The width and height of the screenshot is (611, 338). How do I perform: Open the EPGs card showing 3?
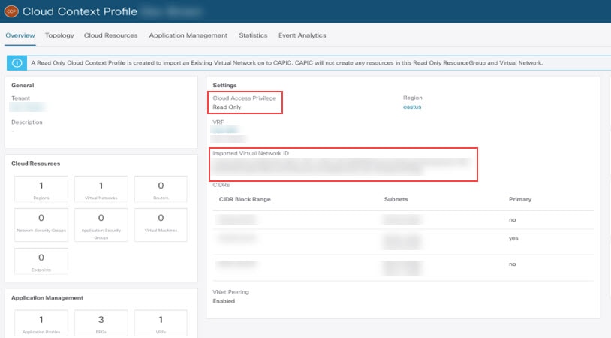[x=101, y=323]
